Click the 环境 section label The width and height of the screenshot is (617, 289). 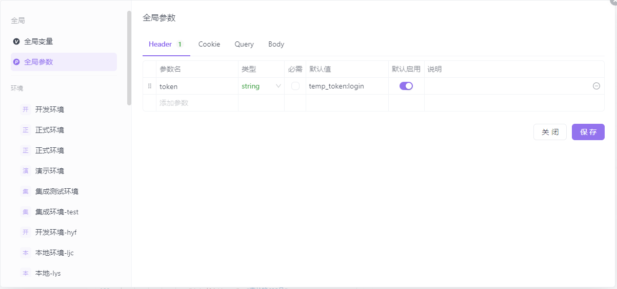(17, 88)
